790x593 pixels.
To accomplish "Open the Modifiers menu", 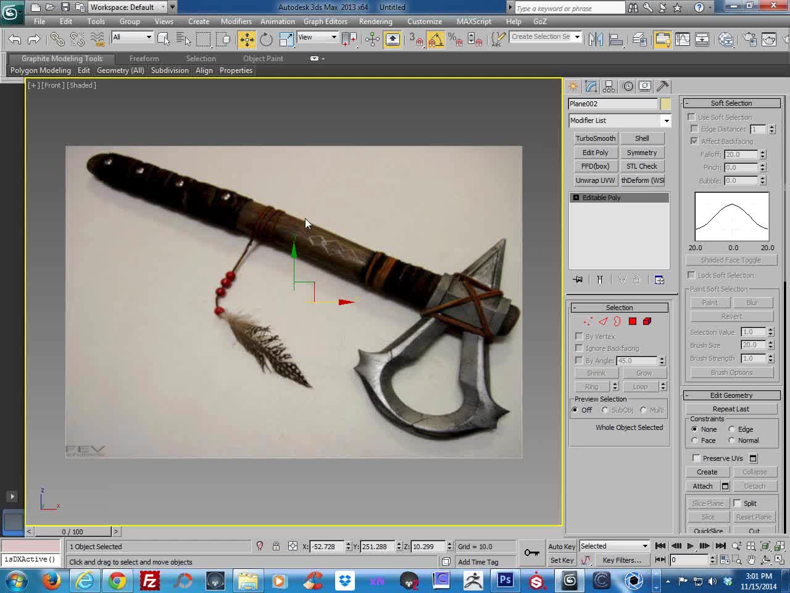I will (x=236, y=21).
